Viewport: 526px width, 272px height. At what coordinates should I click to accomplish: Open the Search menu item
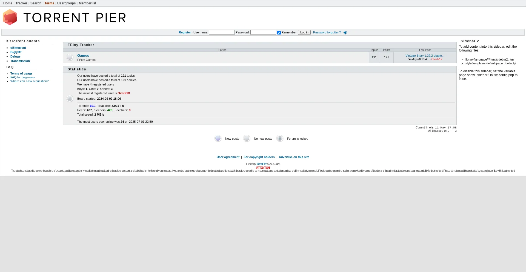[x=36, y=3]
